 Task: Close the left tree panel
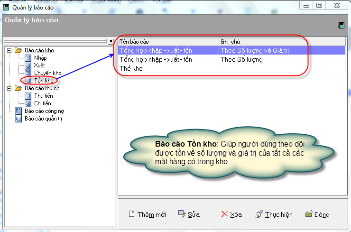pos(111,42)
